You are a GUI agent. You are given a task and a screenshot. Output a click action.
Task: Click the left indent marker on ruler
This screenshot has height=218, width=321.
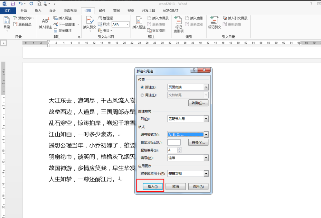[x=49, y=45]
